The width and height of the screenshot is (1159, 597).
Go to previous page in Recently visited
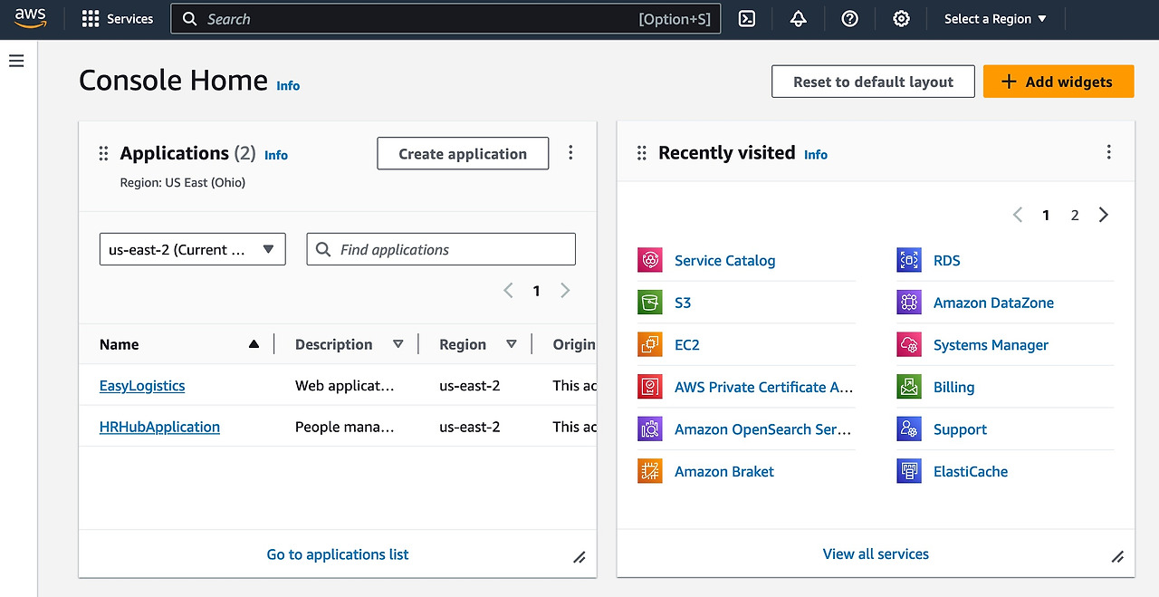click(1018, 215)
